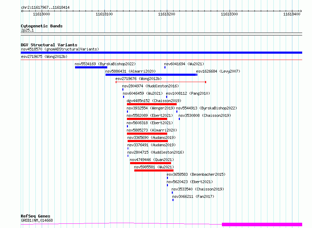Open nsv3066211 (Fan2017) label
This screenshot has width=312, height=228.
(x=193, y=196)
